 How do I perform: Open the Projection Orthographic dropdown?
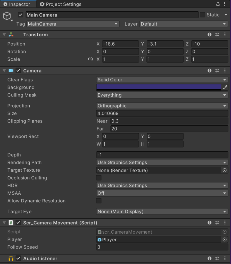click(162, 106)
